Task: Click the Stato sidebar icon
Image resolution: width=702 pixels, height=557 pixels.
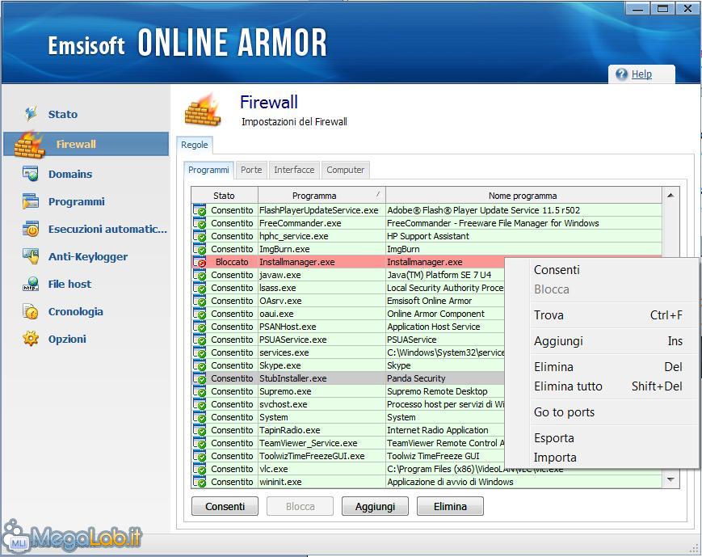Action: (x=31, y=114)
